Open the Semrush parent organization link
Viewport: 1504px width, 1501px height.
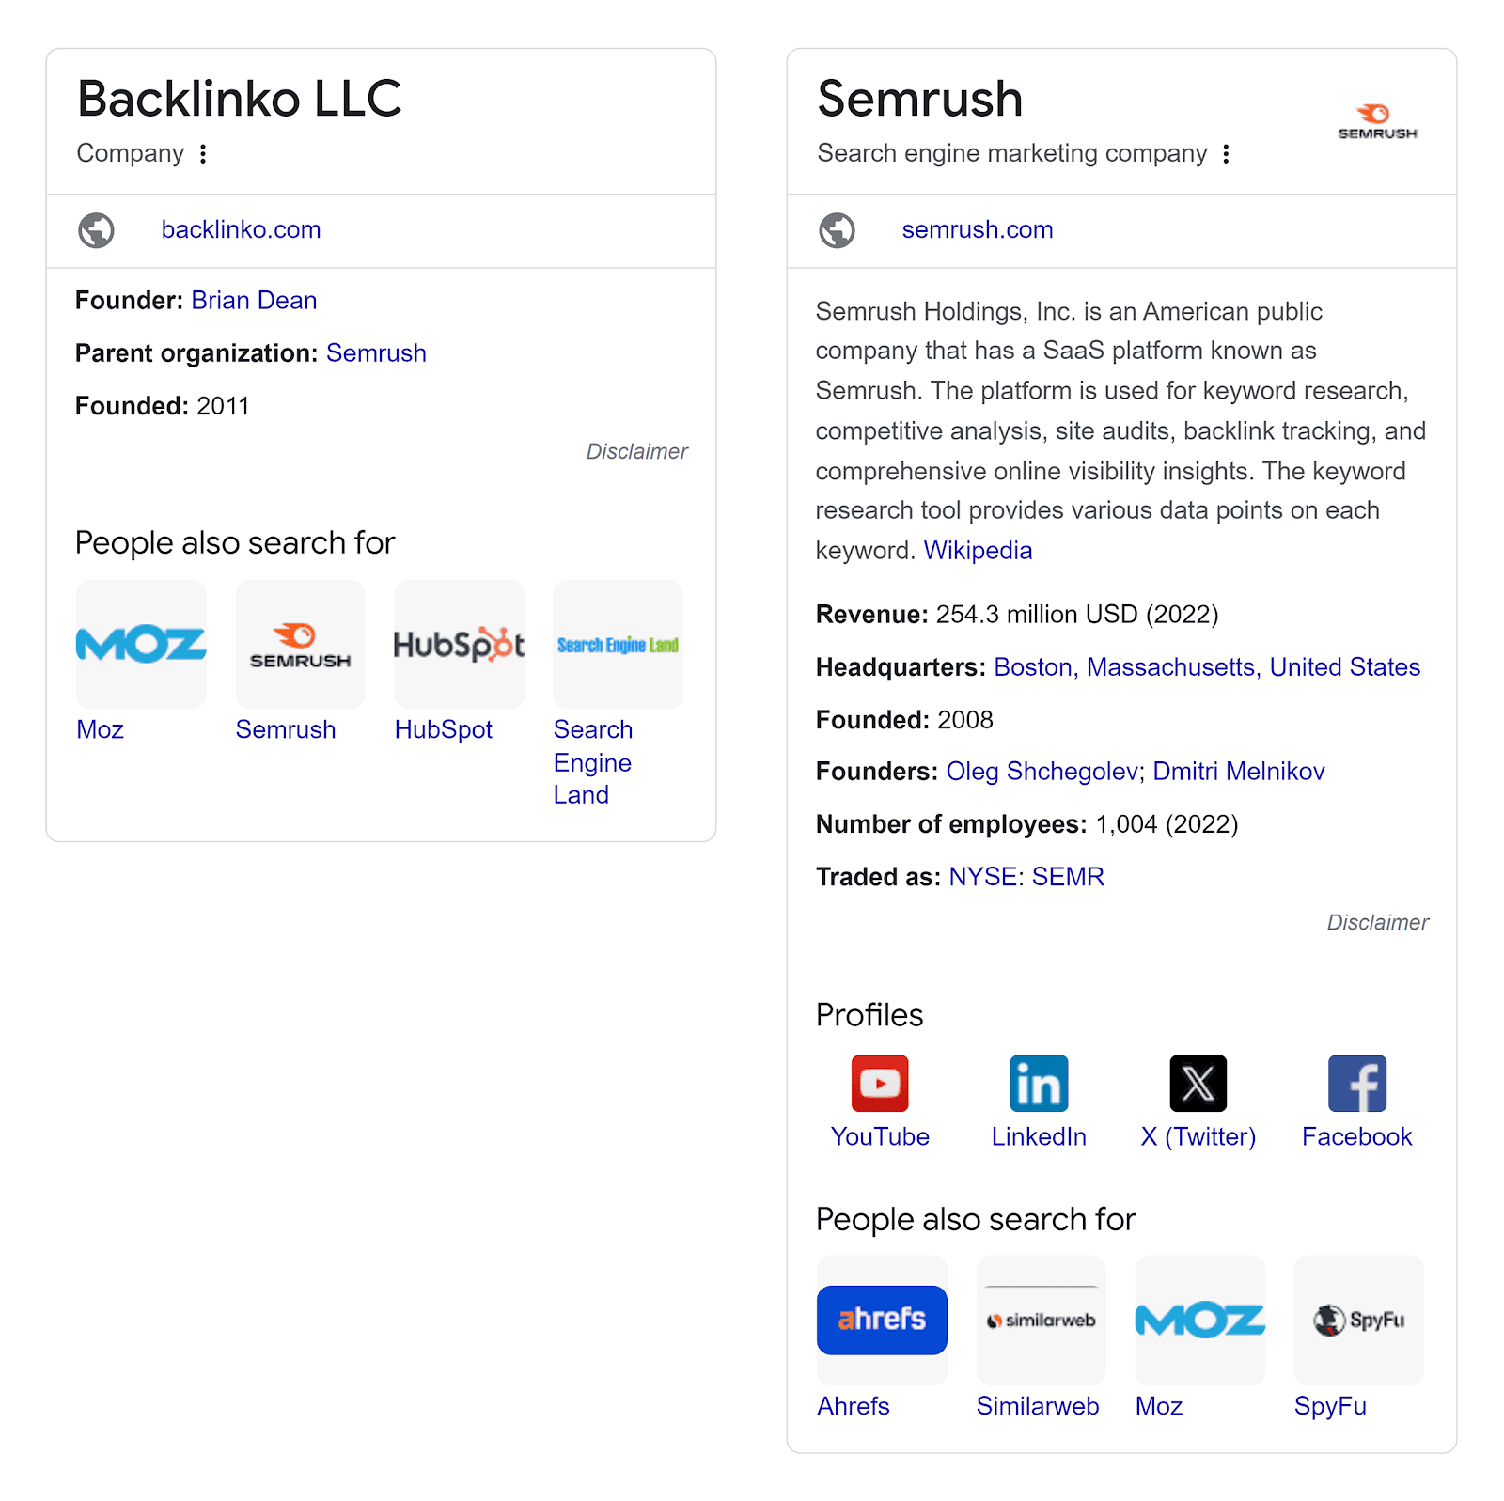(376, 353)
